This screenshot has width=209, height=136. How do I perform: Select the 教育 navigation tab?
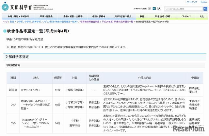click(142, 16)
